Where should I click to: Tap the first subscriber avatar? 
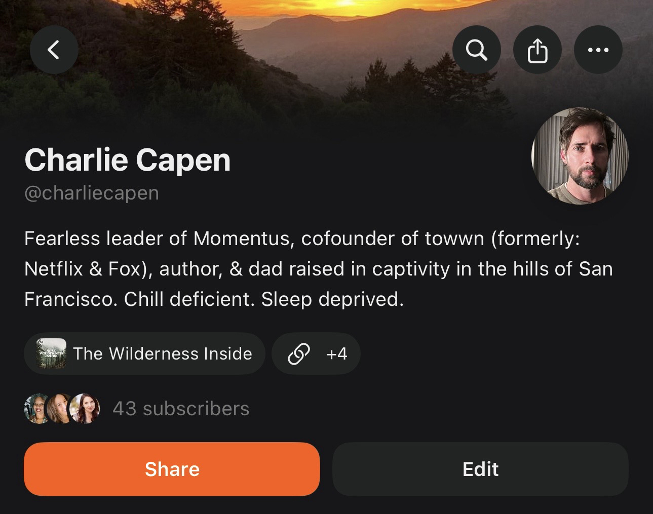tap(36, 409)
